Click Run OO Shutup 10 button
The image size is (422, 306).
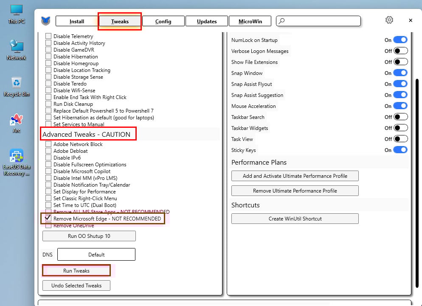point(89,236)
